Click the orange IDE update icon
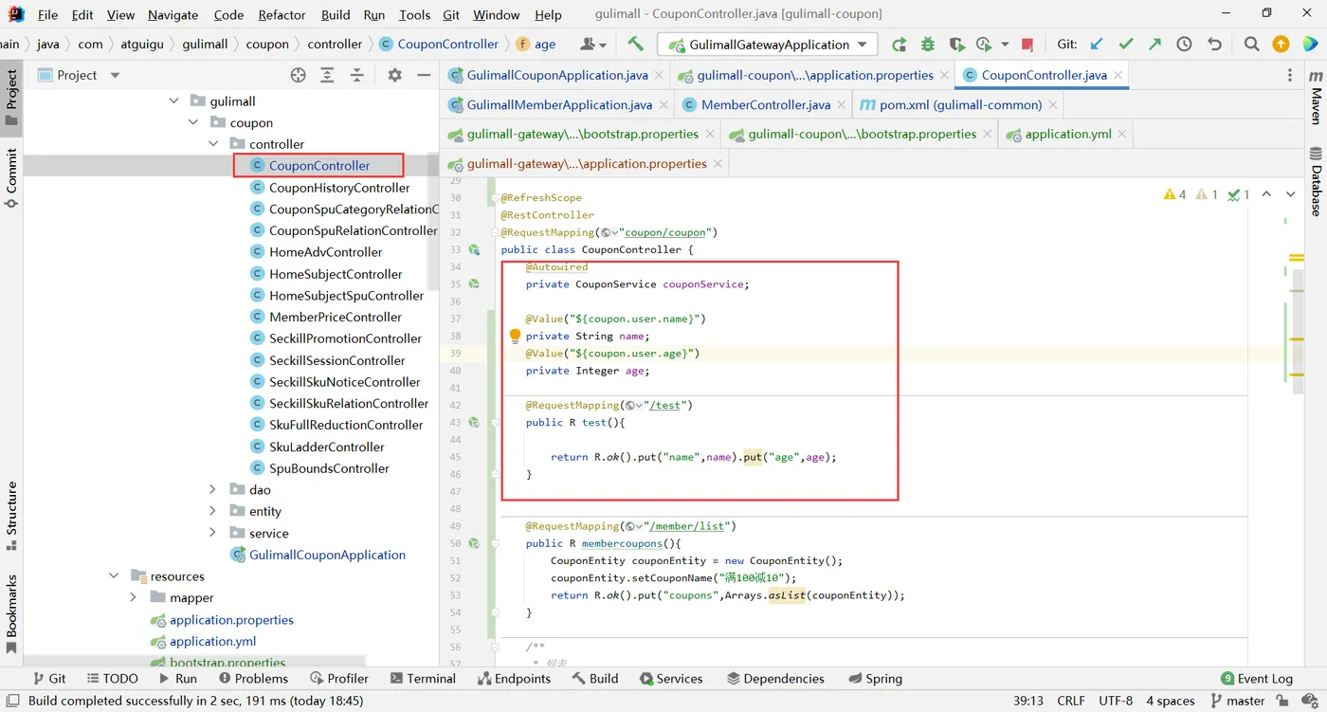Viewport: 1327px width, 712px height. pyautogui.click(x=1281, y=44)
